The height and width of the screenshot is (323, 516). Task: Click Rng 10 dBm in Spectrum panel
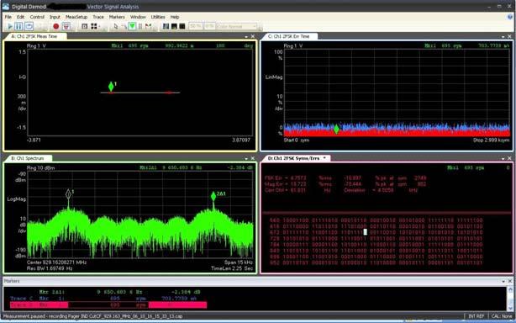point(41,168)
